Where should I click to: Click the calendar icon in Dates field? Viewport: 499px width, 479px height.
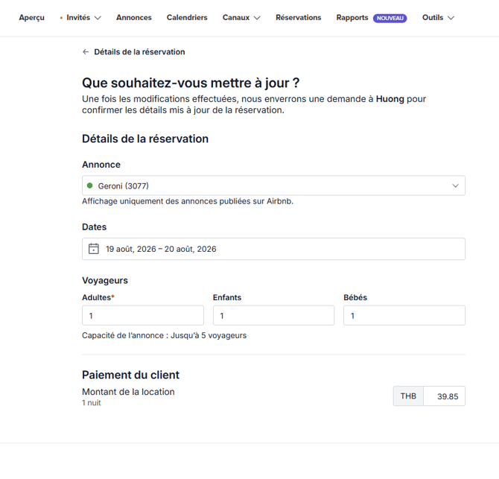[93, 249]
